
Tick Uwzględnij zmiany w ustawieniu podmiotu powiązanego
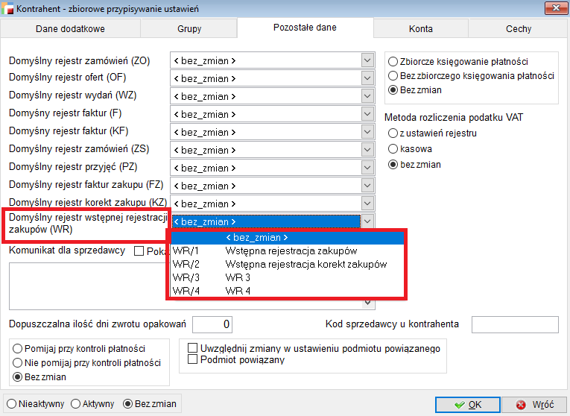click(x=194, y=348)
